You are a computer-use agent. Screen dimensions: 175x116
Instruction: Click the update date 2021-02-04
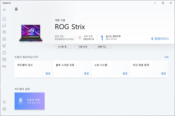coord(111,39)
